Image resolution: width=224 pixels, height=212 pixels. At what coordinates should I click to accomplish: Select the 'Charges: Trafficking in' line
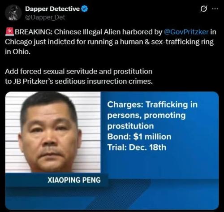click(x=152, y=104)
